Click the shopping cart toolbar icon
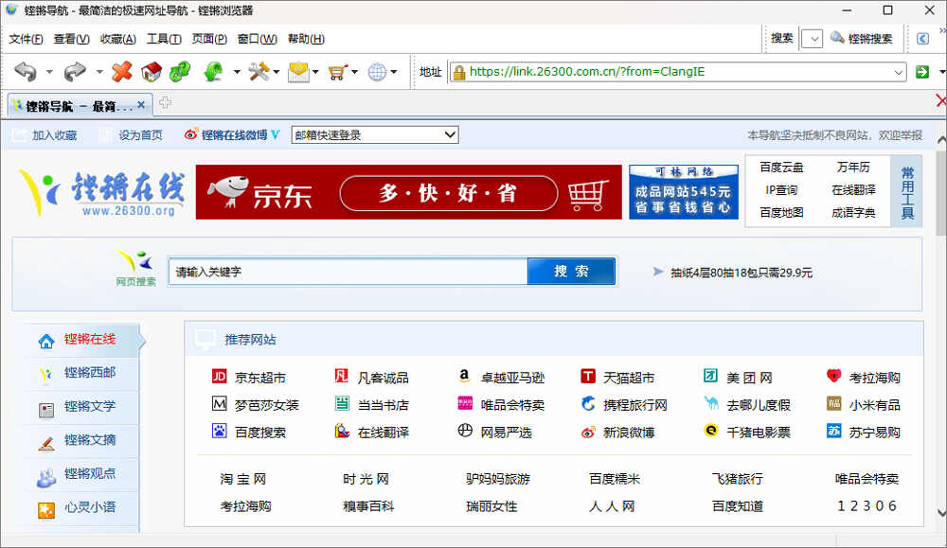The height and width of the screenshot is (548, 947). point(338,72)
